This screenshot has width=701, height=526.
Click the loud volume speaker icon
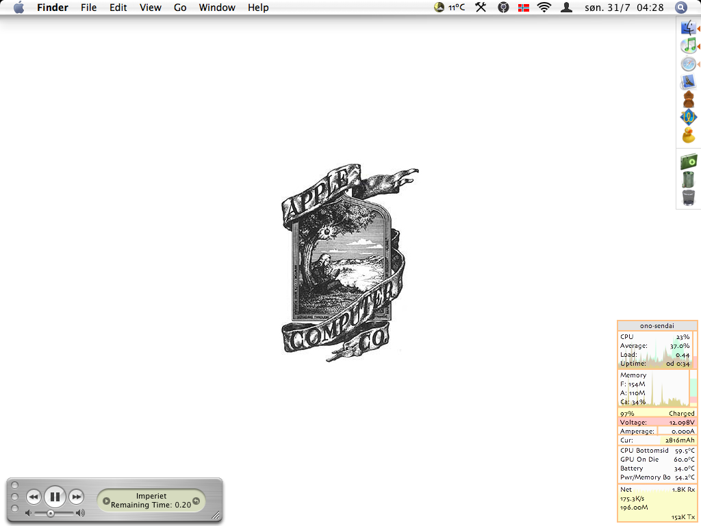click(81, 513)
